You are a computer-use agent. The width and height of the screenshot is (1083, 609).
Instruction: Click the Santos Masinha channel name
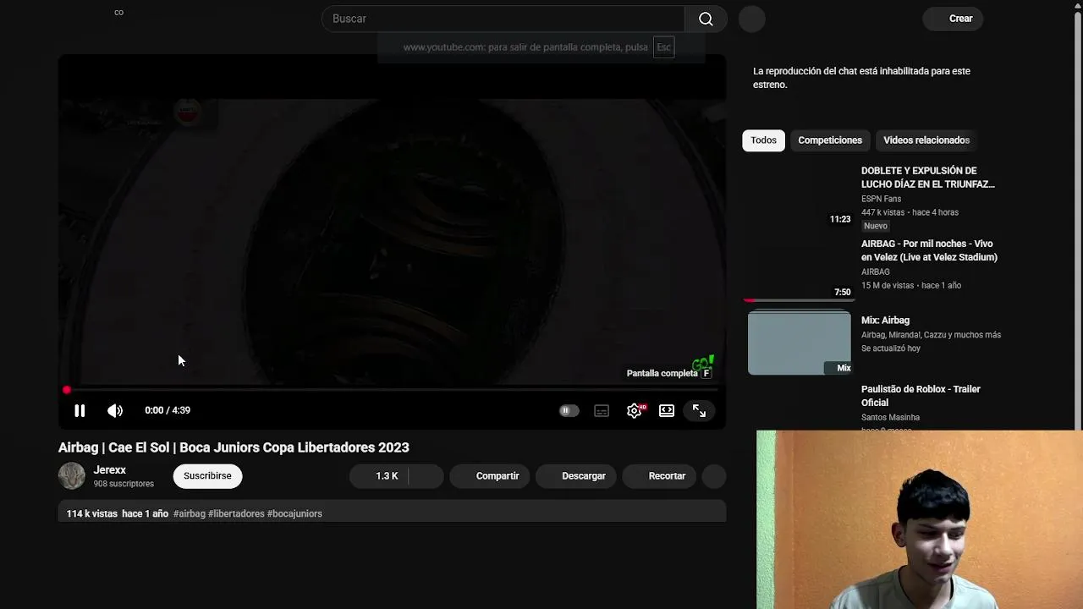click(x=890, y=417)
